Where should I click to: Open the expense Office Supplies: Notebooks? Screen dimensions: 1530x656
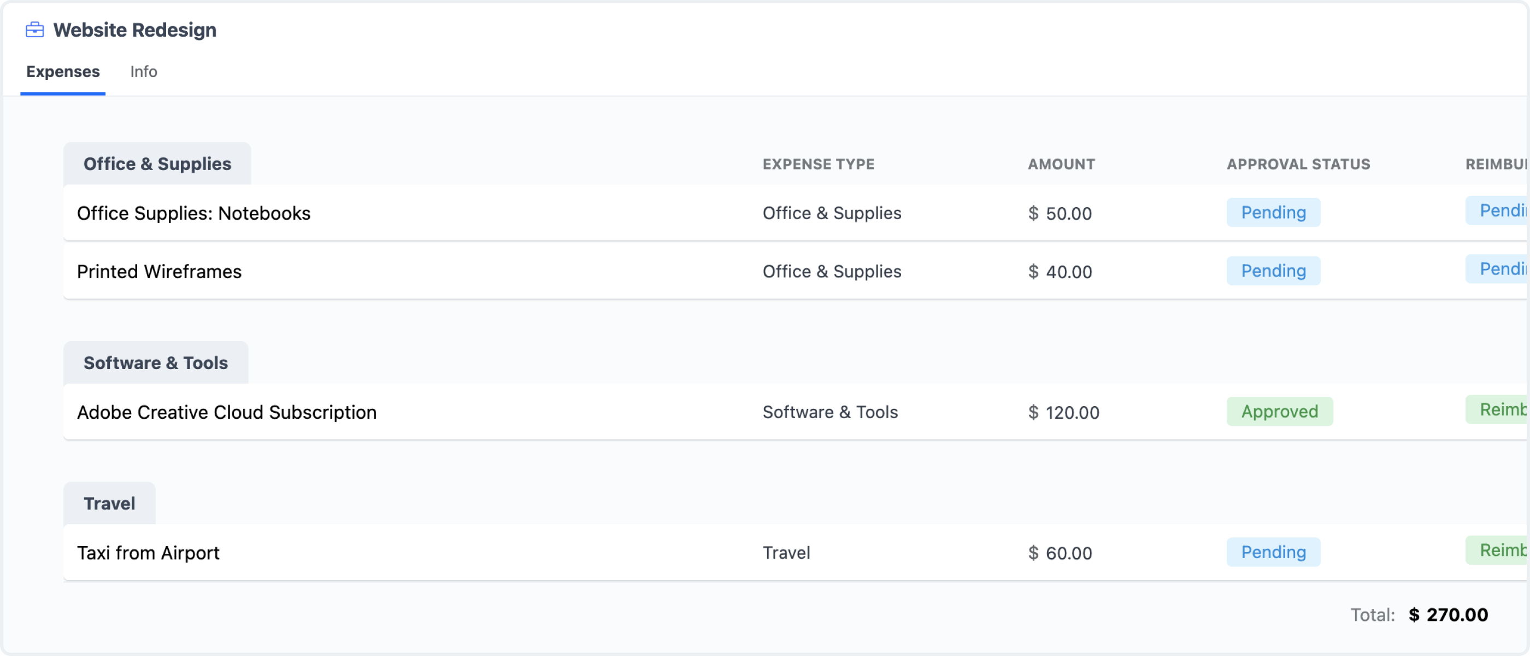[x=193, y=213]
